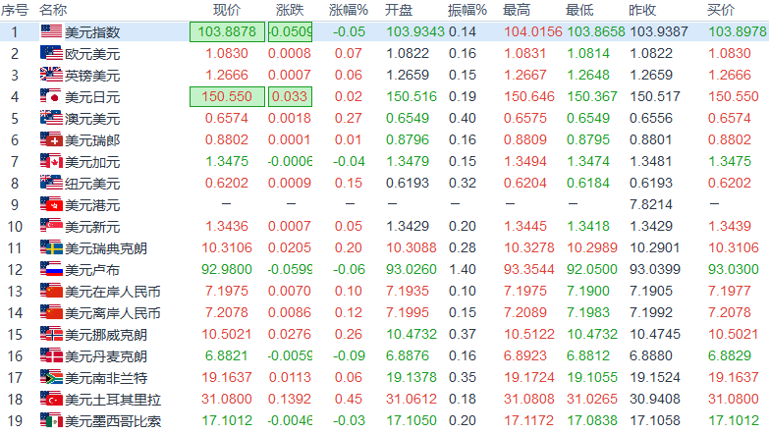Click the 名称 column header
Screen dimensions: 769x434
(x=53, y=10)
